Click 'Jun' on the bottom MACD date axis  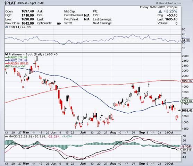54,164
